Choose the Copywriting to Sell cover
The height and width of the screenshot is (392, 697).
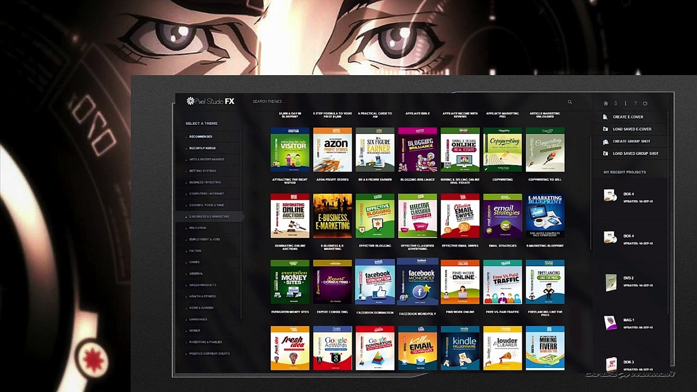545,150
